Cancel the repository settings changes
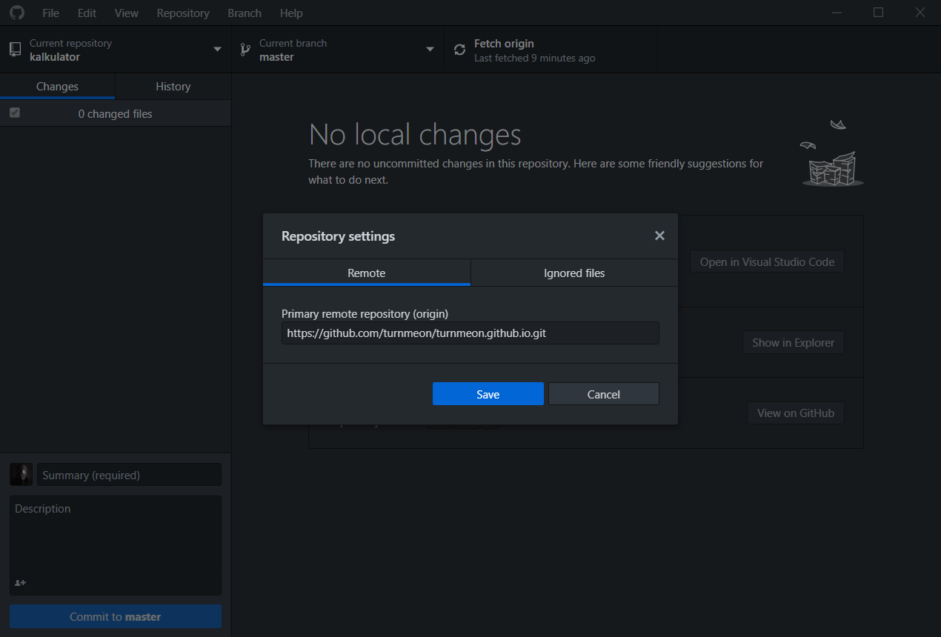This screenshot has width=941, height=637. (x=603, y=393)
